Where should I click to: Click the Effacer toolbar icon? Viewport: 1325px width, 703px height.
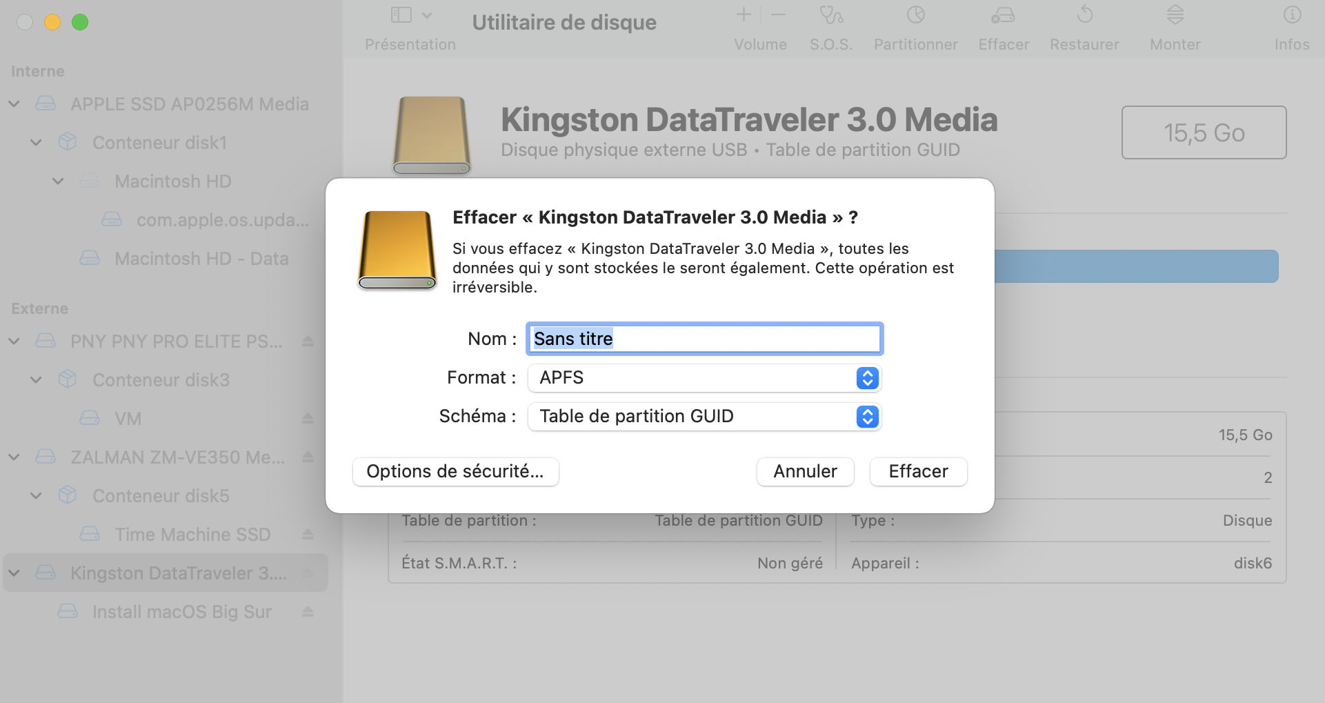(1003, 14)
